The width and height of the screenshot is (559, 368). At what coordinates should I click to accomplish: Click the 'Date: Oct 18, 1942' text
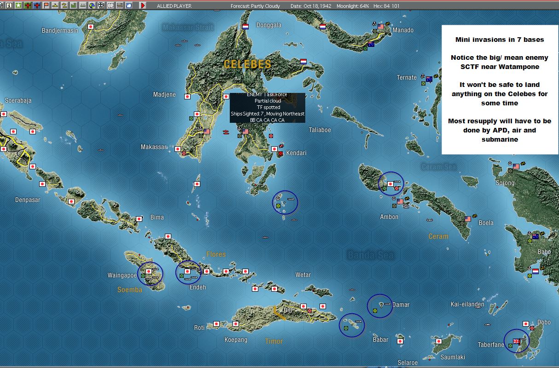tap(311, 6)
